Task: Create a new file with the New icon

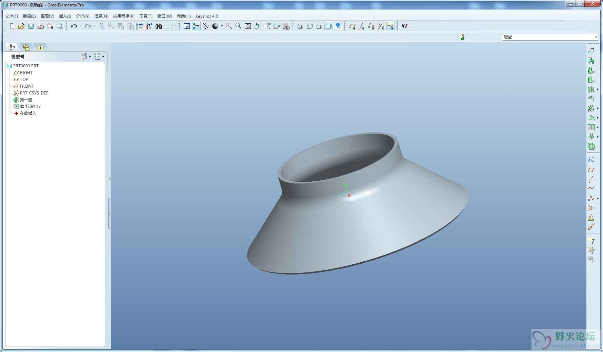Action: tap(12, 26)
